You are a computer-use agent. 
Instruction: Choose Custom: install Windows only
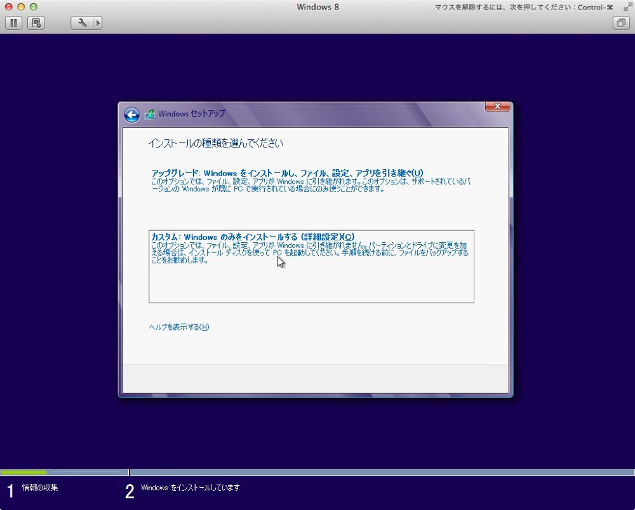coord(311,266)
